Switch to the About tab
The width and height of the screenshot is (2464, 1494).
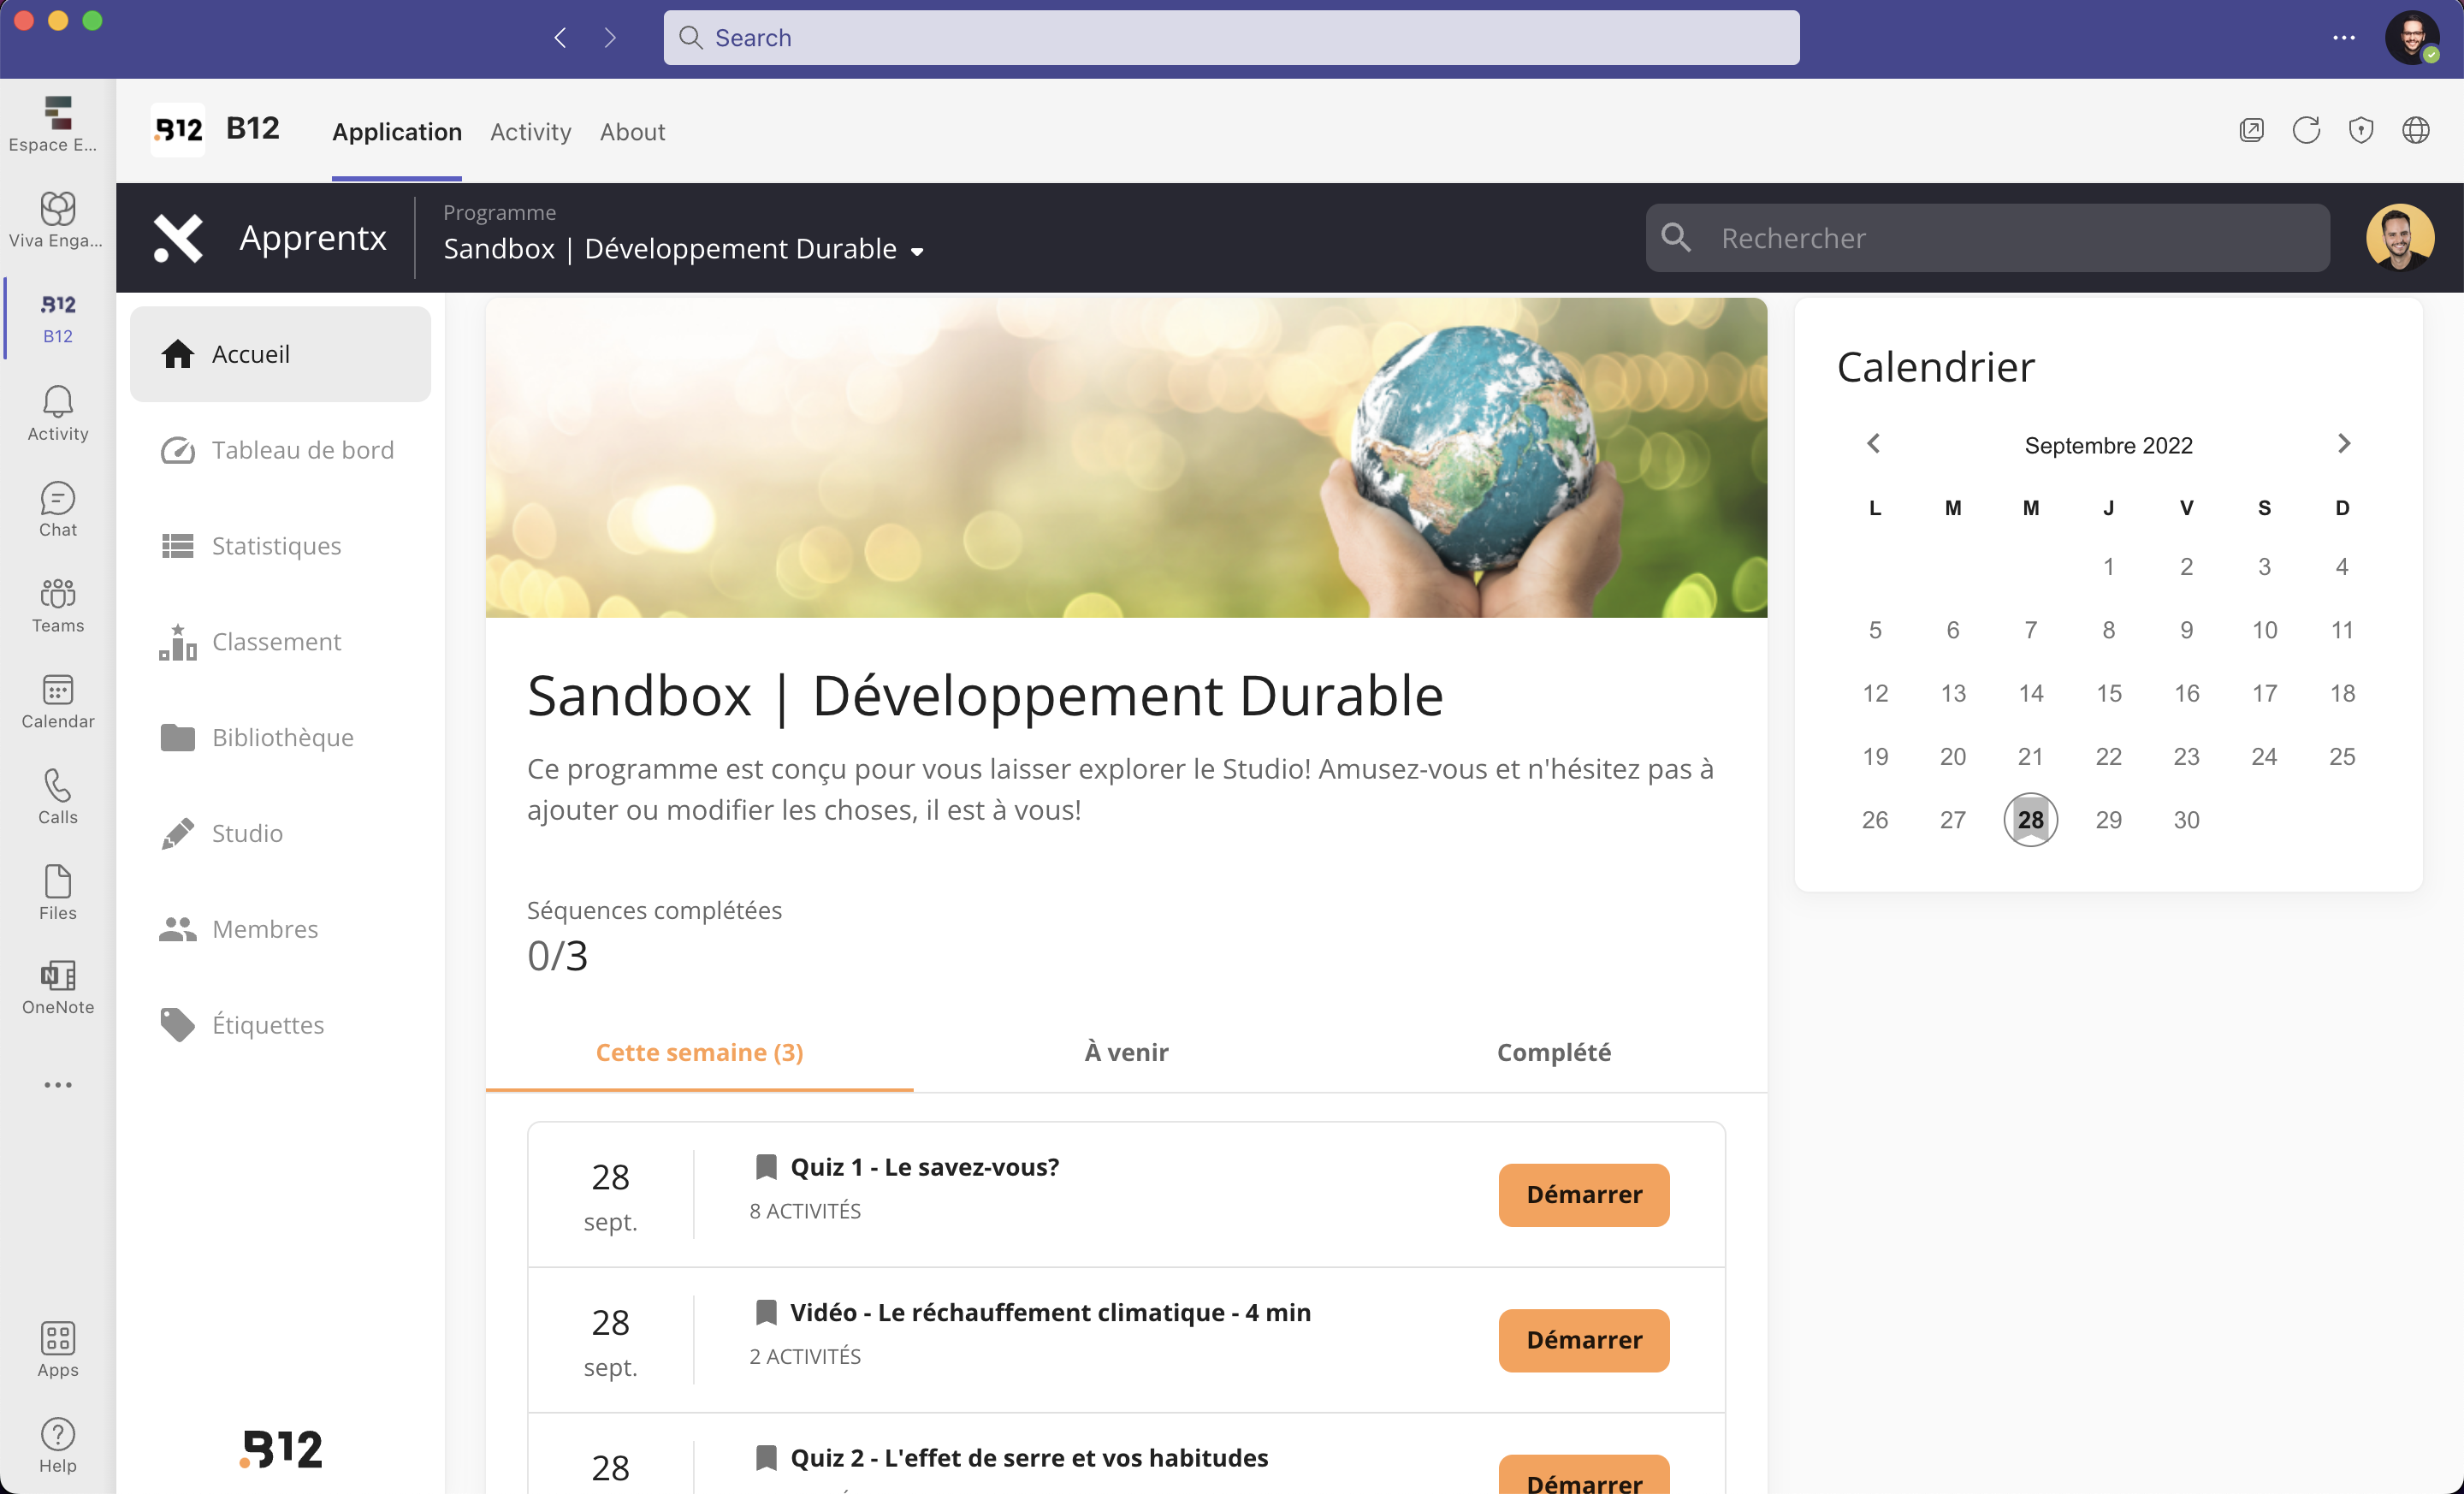pos(632,132)
